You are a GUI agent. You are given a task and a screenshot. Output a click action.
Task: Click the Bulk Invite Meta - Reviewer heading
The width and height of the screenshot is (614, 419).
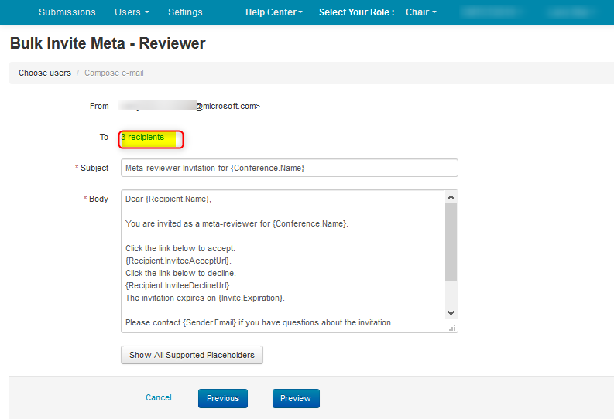[108, 43]
